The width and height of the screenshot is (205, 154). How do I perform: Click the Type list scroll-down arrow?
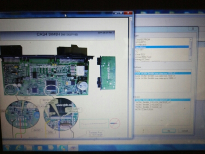tap(190, 60)
